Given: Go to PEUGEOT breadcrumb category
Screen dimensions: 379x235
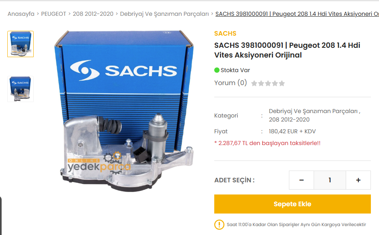Looking at the screenshot, I should [54, 14].
